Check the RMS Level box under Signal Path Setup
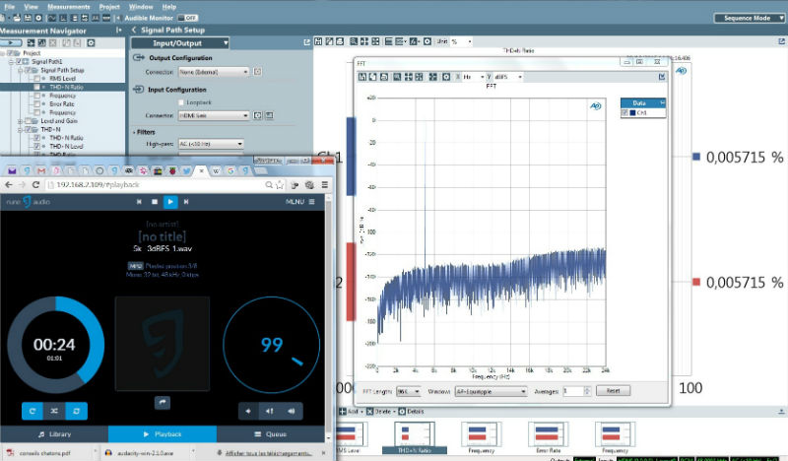This screenshot has height=461, width=788. coord(36,79)
